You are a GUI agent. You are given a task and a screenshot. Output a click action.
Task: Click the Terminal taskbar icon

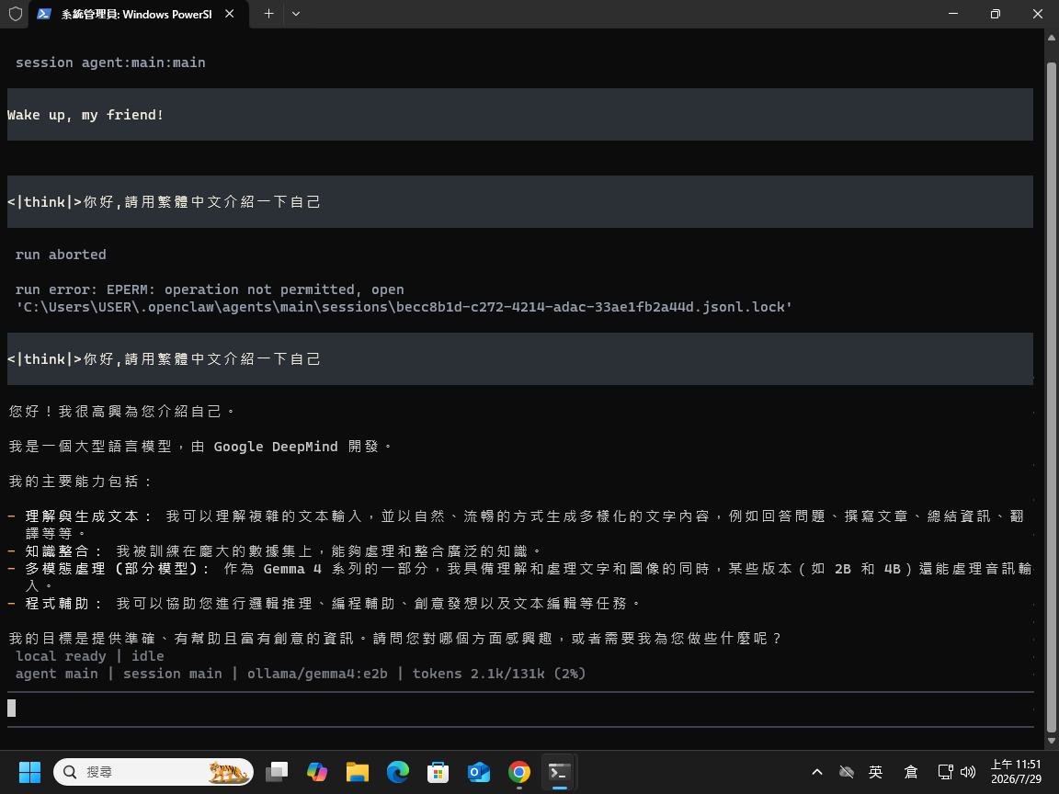[x=560, y=772]
